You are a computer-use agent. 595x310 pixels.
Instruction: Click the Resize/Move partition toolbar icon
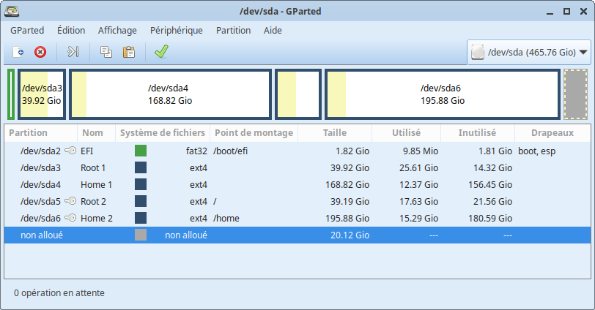point(73,52)
